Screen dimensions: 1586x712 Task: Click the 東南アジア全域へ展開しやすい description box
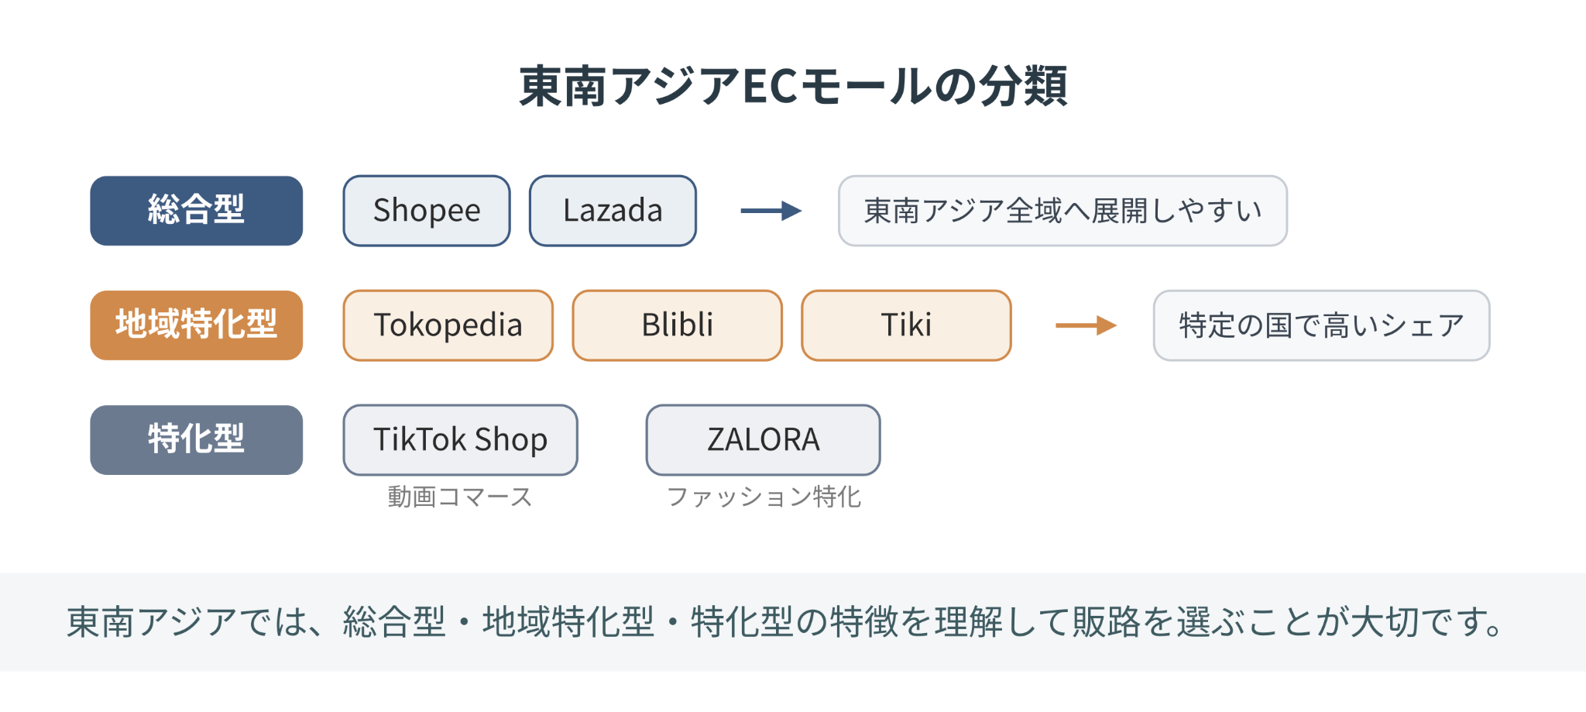click(1062, 211)
